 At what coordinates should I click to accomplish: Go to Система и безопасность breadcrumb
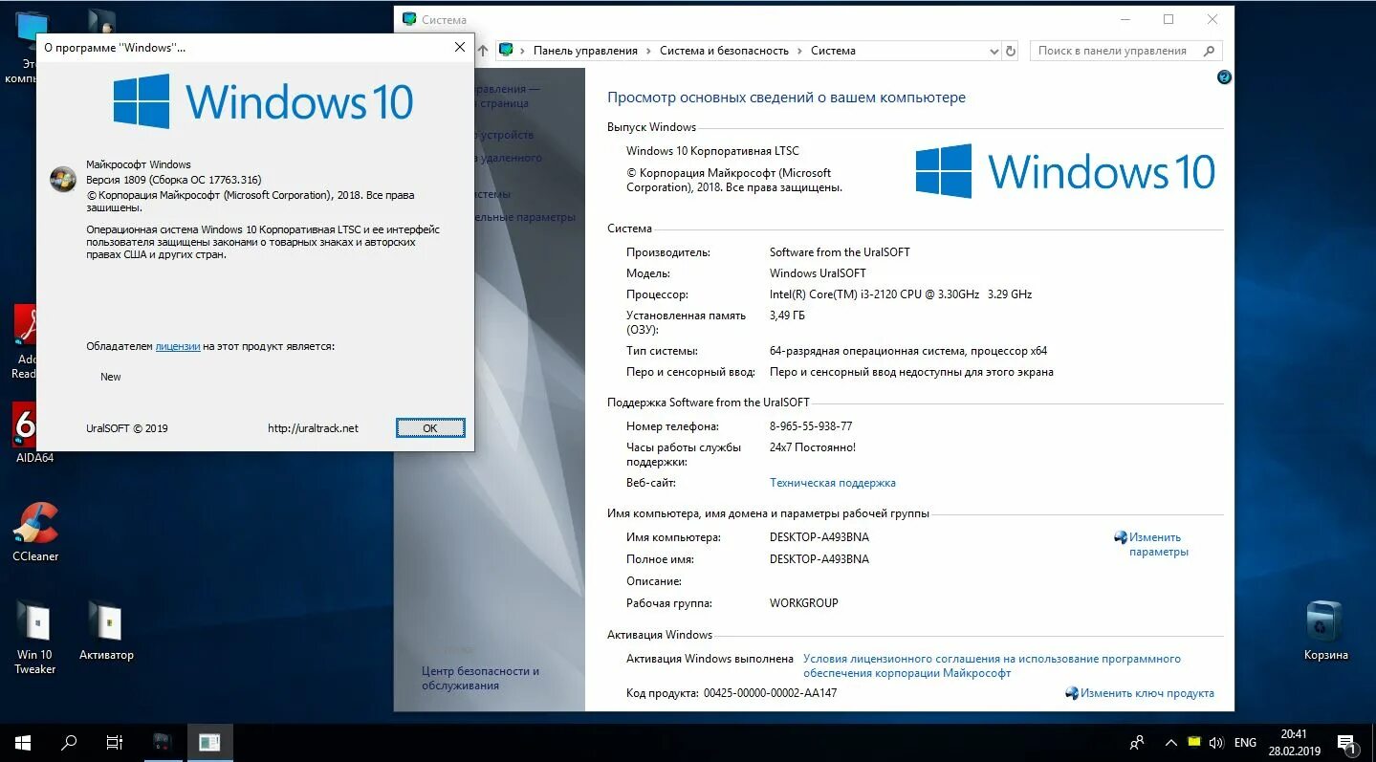pos(724,51)
